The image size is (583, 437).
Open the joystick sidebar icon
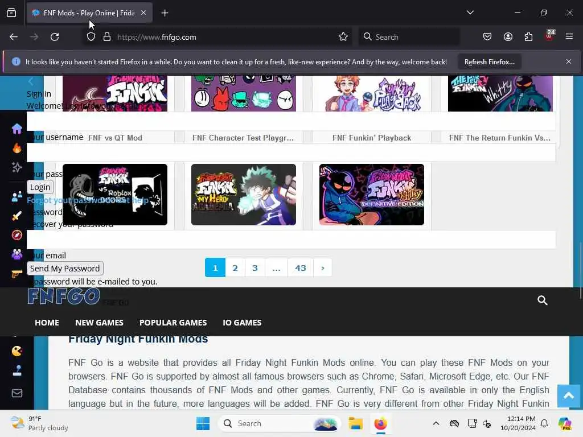(17, 370)
